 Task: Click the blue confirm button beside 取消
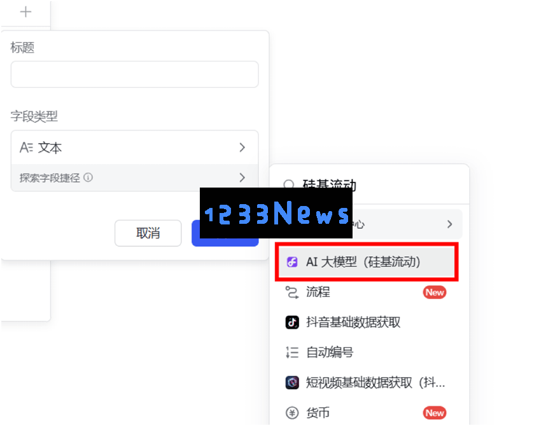pos(225,233)
